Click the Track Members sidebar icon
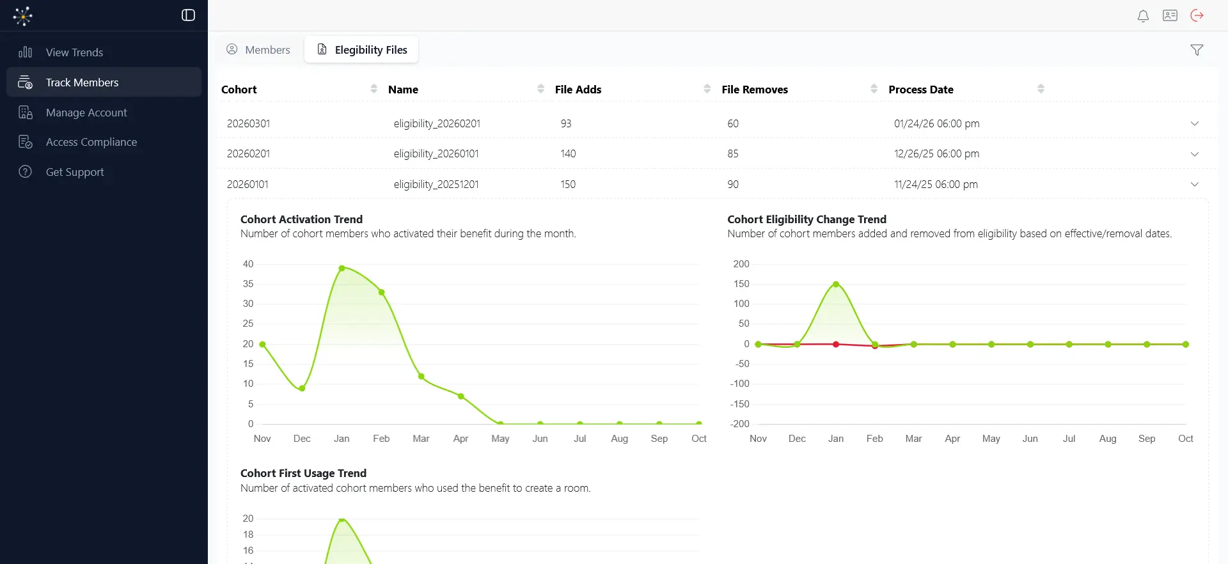Screen dimensions: 1228x564 [26, 82]
